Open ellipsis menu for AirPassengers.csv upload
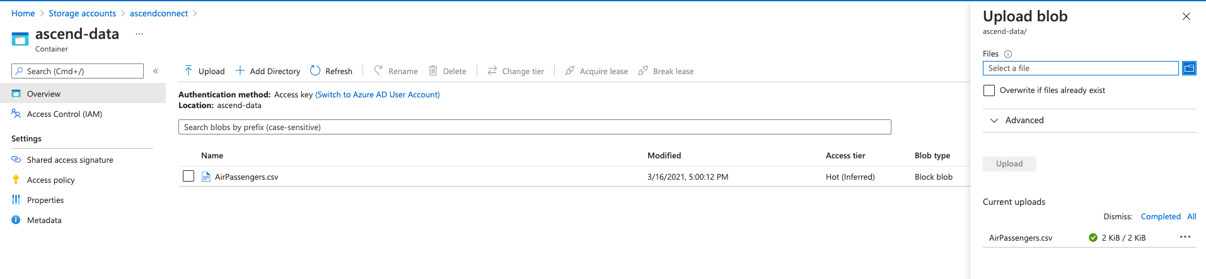 click(x=1185, y=237)
